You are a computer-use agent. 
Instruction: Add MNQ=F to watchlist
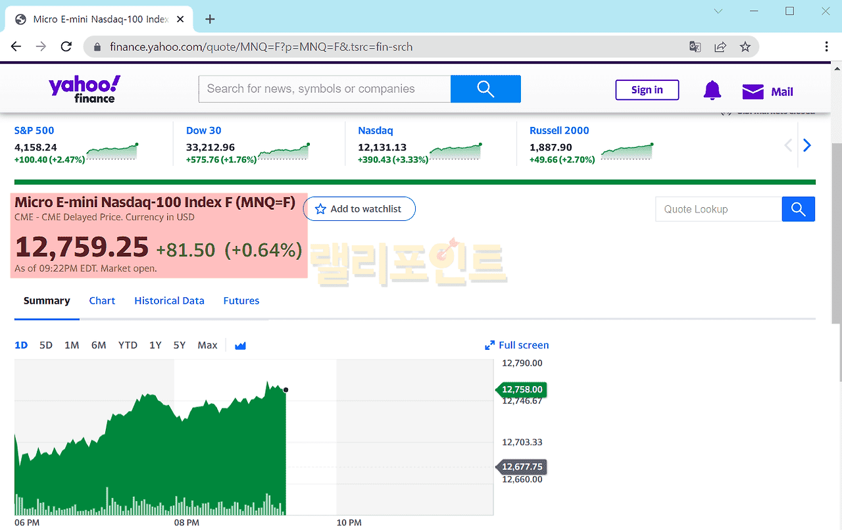(x=359, y=209)
